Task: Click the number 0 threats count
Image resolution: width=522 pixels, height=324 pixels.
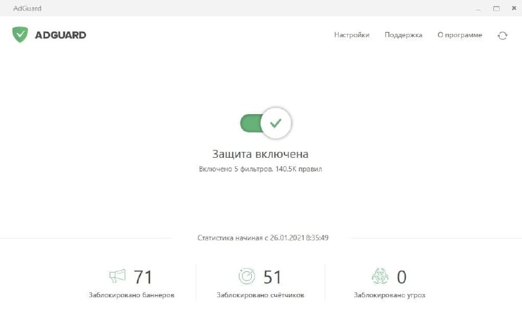Action: click(x=401, y=277)
